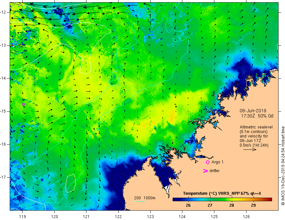
Task: Click the 0.5m/s (1kt 24h) text
Action: point(254,145)
